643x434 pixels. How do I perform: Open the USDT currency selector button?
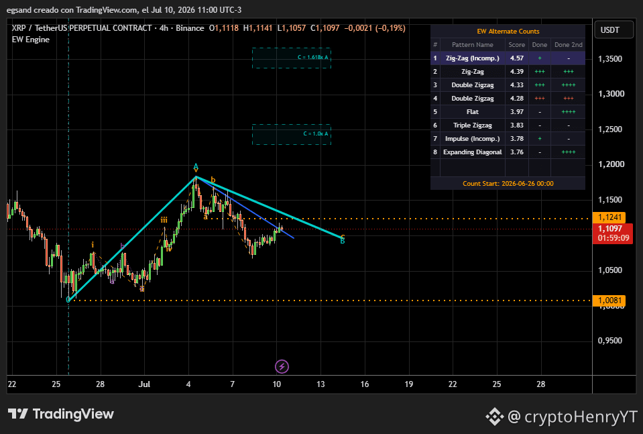pos(614,30)
